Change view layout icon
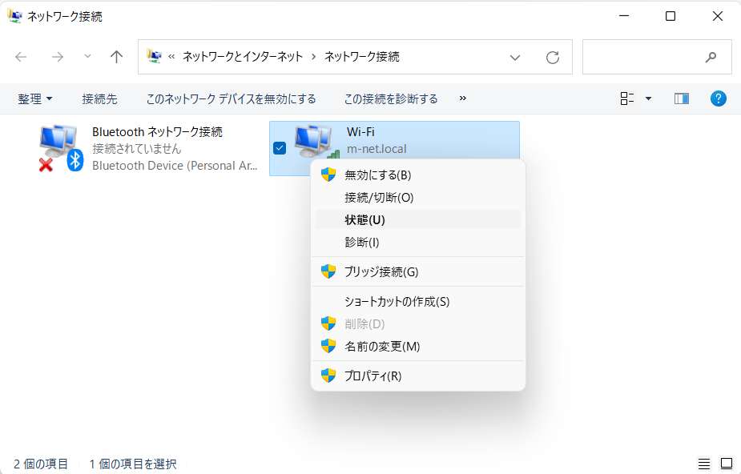This screenshot has width=741, height=474. click(627, 98)
